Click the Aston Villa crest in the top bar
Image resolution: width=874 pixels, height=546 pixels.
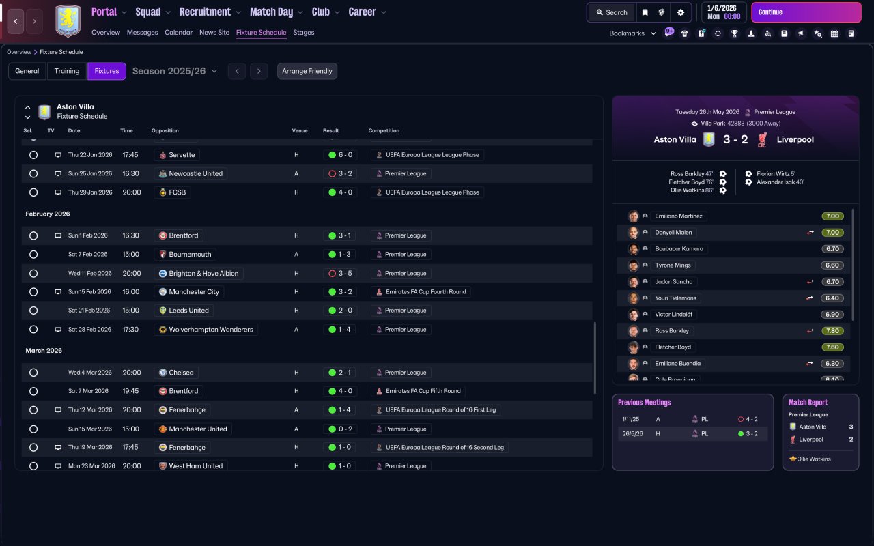coord(68,21)
